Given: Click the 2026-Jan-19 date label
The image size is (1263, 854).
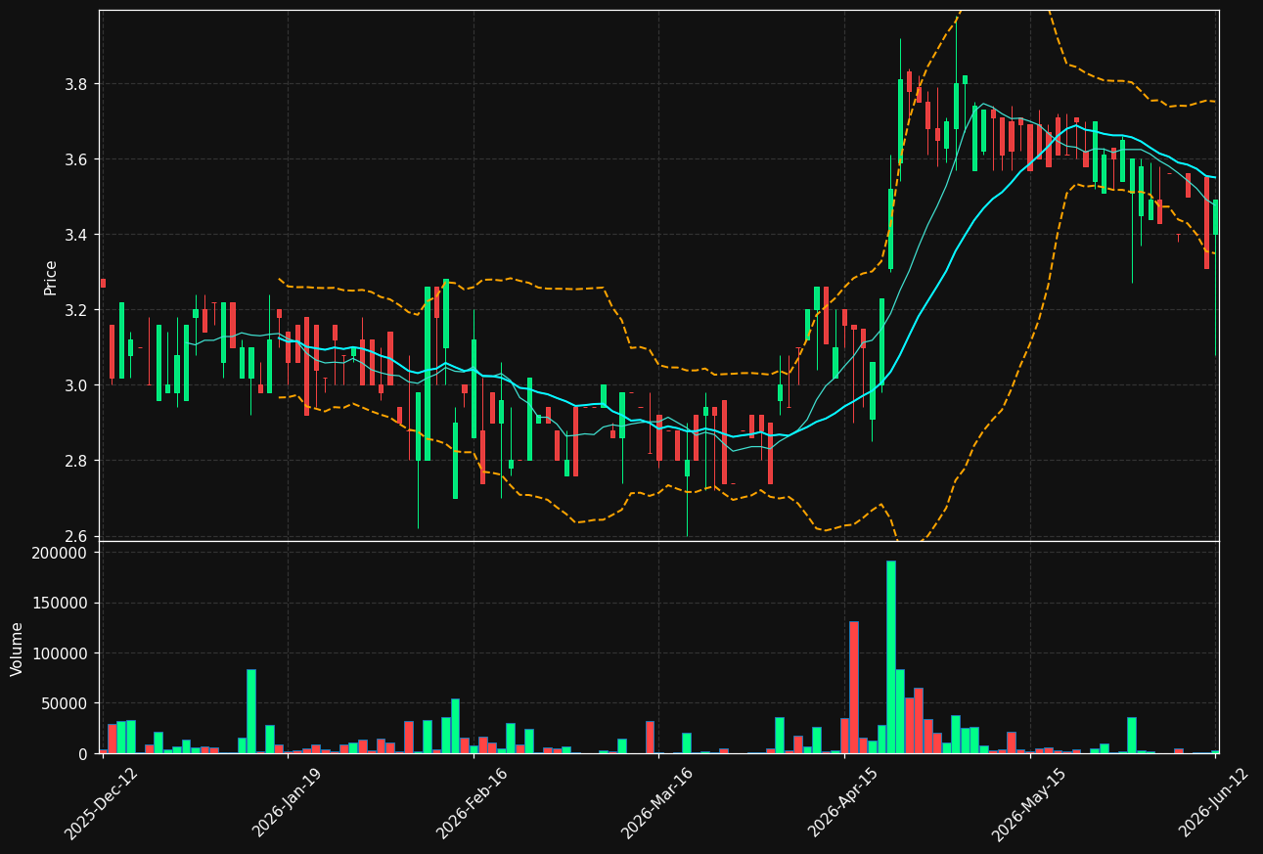Looking at the screenshot, I should coord(288,803).
